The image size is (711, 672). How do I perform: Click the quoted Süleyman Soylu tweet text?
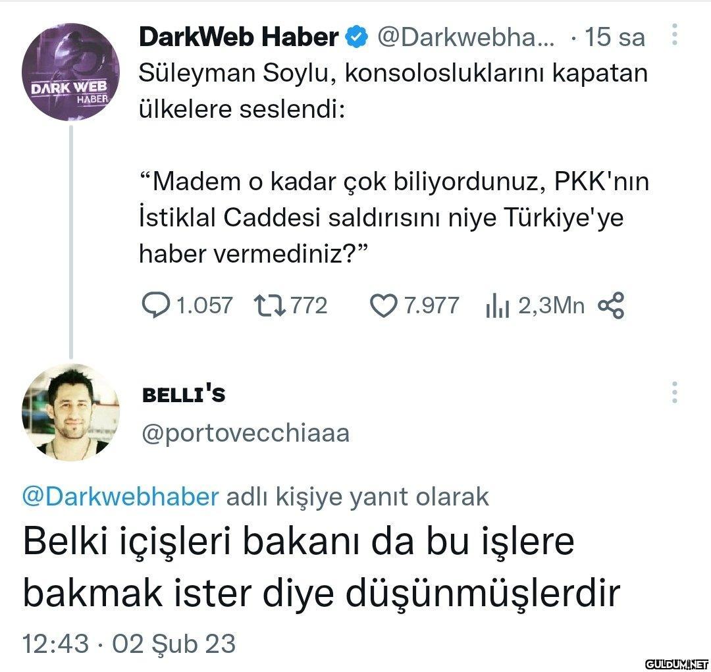(x=394, y=163)
